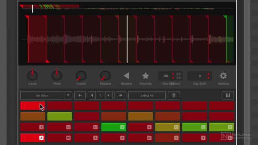Switch to keyboard mode with piano icon
Screen dimensions: 258x145
228,95
